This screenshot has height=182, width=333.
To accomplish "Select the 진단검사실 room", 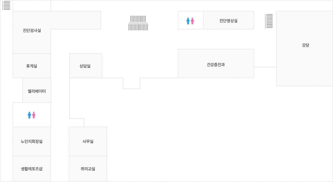I will (32, 31).
